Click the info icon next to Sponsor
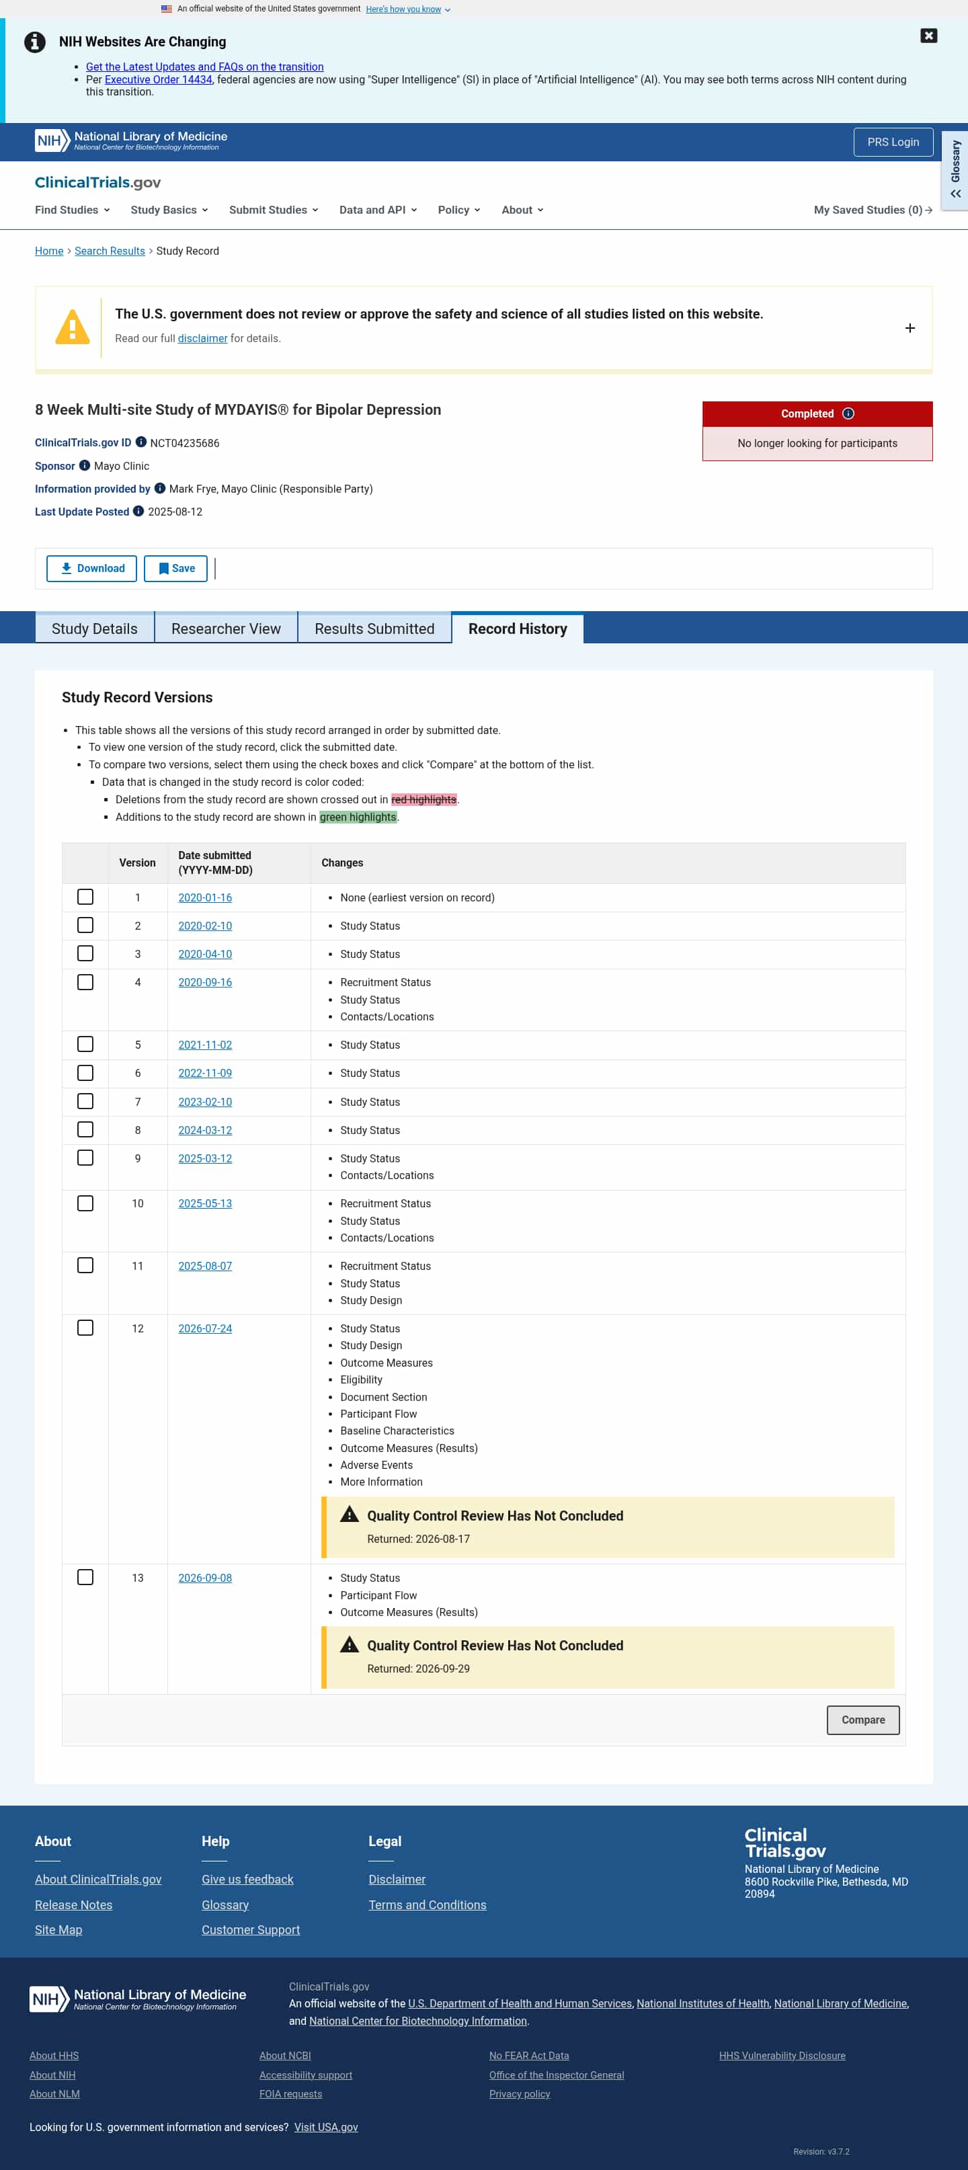Image resolution: width=968 pixels, height=2170 pixels. (x=84, y=465)
